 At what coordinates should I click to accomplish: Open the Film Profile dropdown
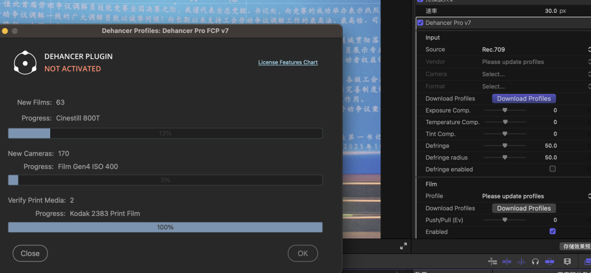point(535,196)
